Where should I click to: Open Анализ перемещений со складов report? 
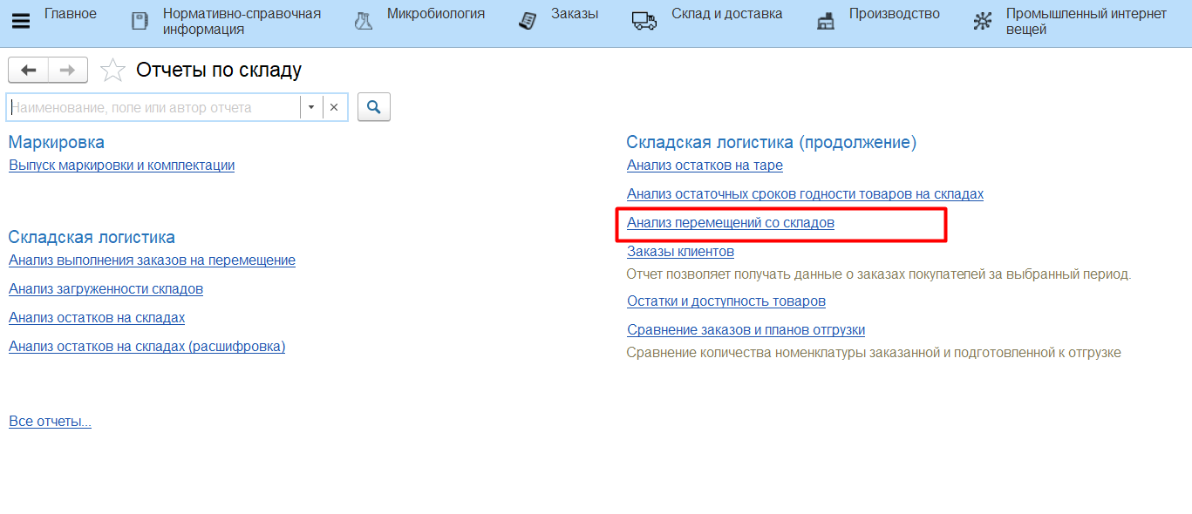tap(730, 223)
